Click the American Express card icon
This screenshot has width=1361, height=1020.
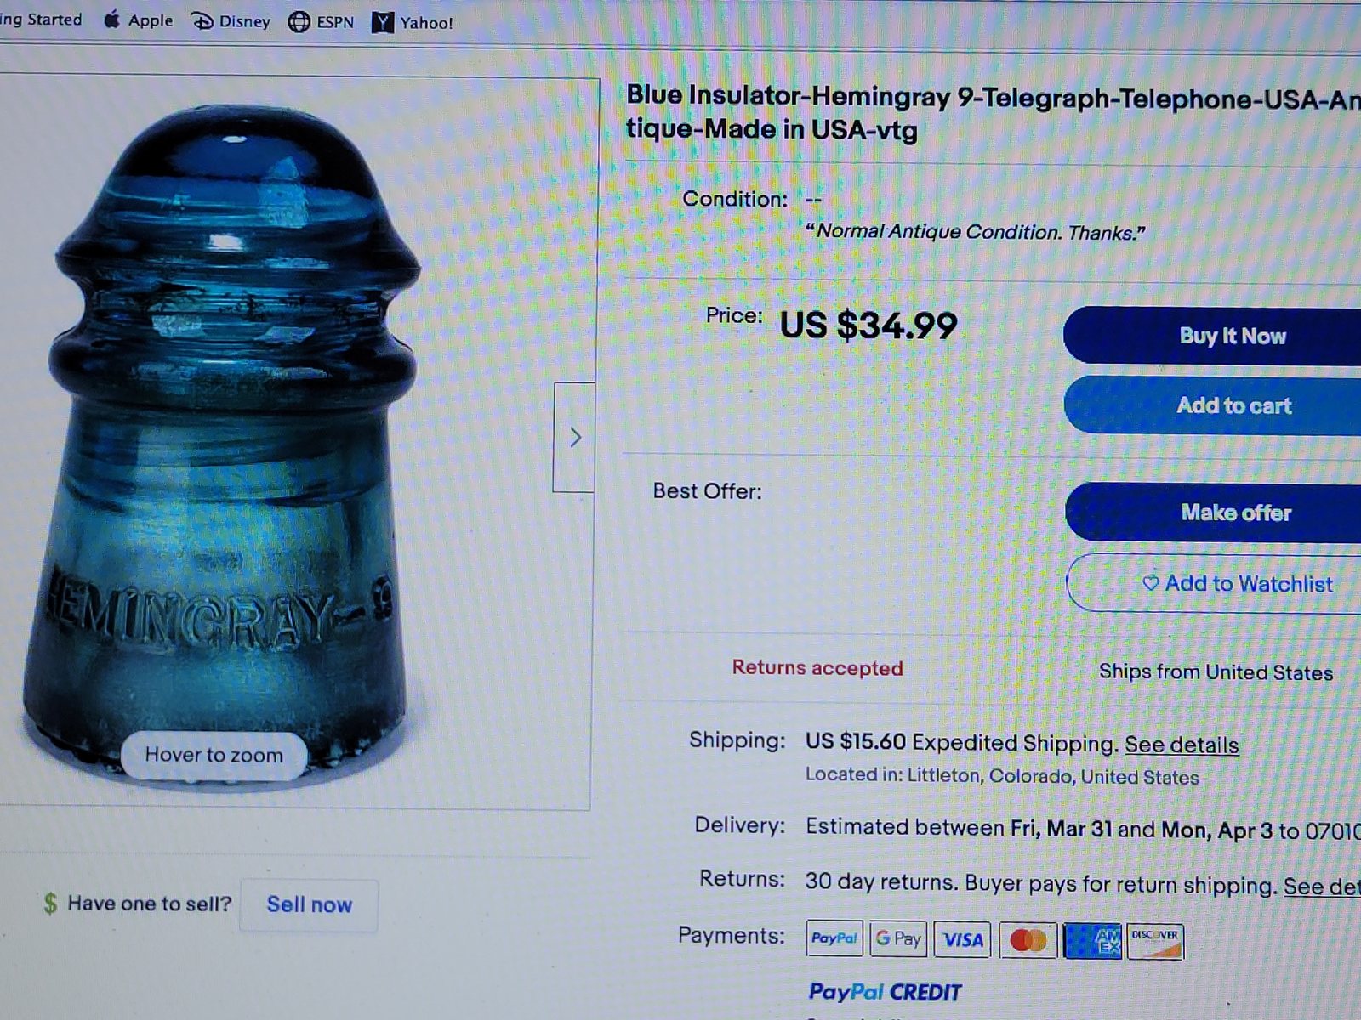[1092, 941]
